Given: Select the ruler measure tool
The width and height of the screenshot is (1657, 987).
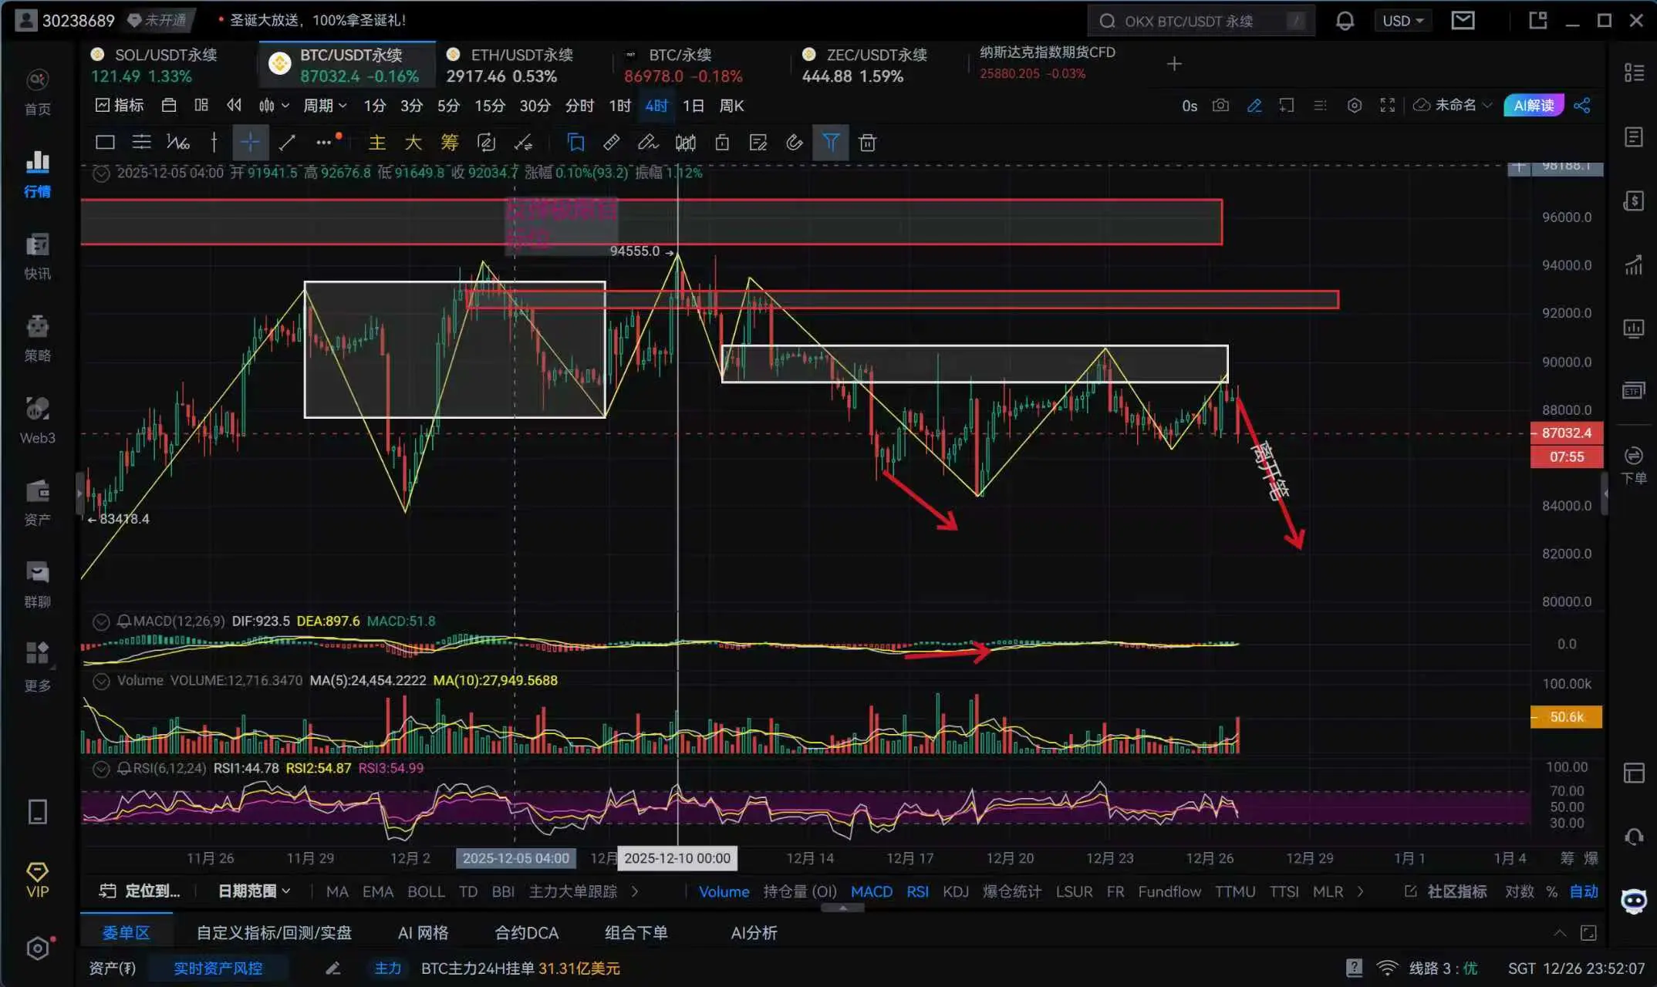Looking at the screenshot, I should (x=611, y=143).
